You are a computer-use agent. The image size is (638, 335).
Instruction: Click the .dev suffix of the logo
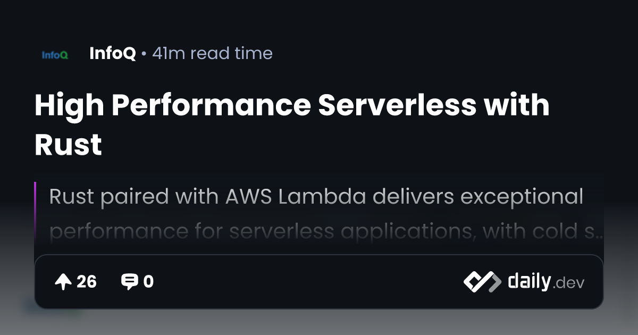point(568,284)
